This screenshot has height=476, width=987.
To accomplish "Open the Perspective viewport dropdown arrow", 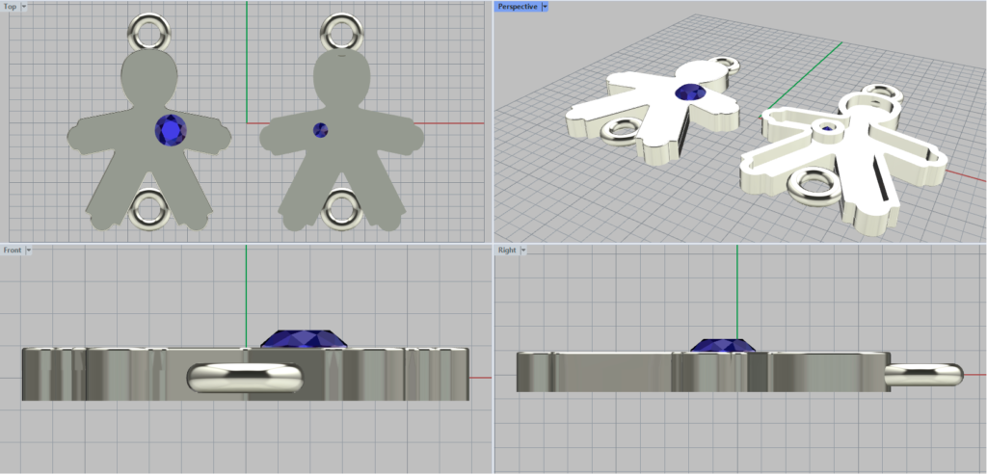I will (545, 7).
